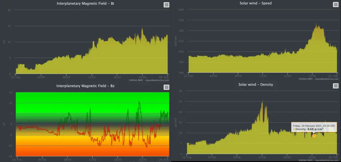Click the highest Bt spike near 20:00

142,29
